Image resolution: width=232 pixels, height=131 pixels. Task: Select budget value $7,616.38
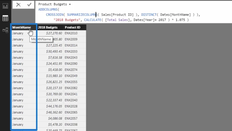55,57
